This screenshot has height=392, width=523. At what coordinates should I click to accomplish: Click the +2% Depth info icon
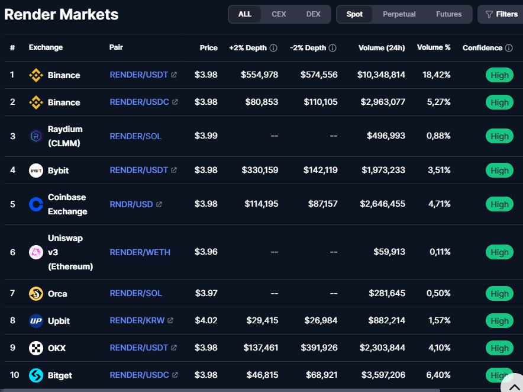273,48
